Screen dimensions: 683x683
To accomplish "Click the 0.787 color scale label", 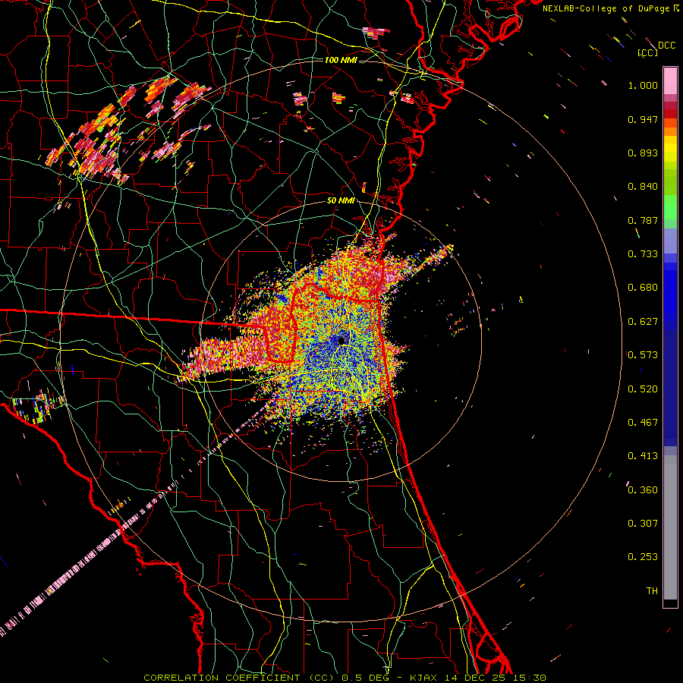I will [x=643, y=220].
